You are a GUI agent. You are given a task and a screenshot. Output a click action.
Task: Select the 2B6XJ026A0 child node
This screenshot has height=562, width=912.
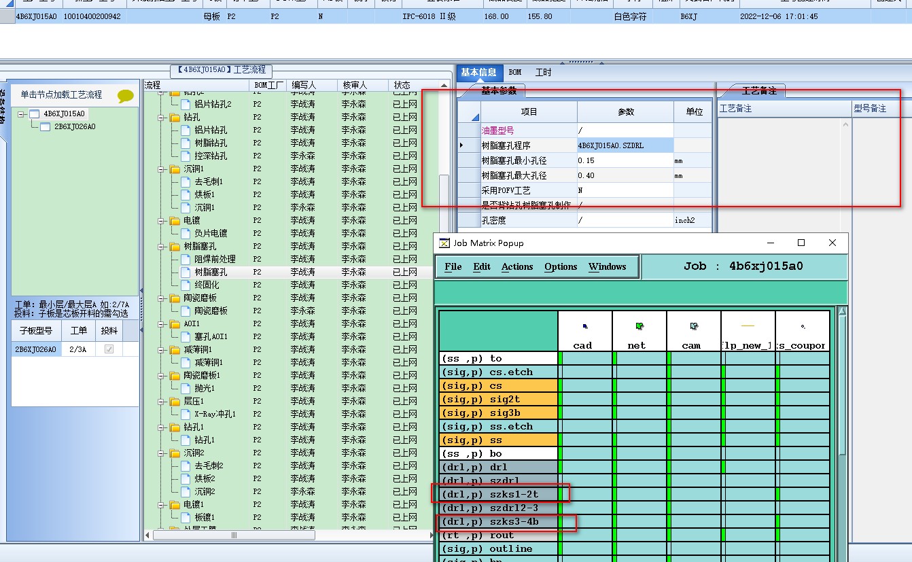(x=74, y=126)
